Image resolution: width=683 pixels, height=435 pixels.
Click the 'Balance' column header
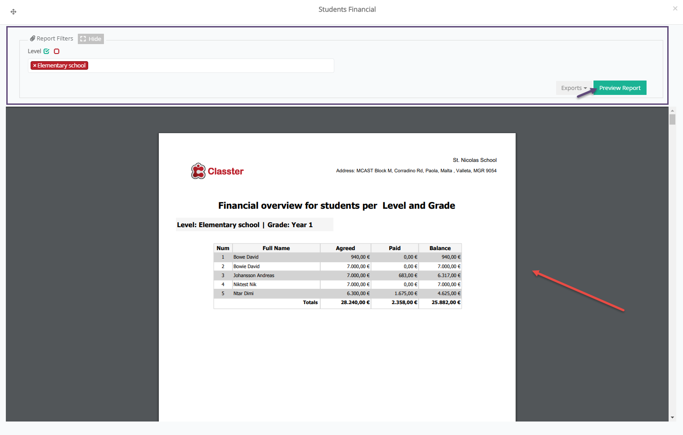pos(440,248)
